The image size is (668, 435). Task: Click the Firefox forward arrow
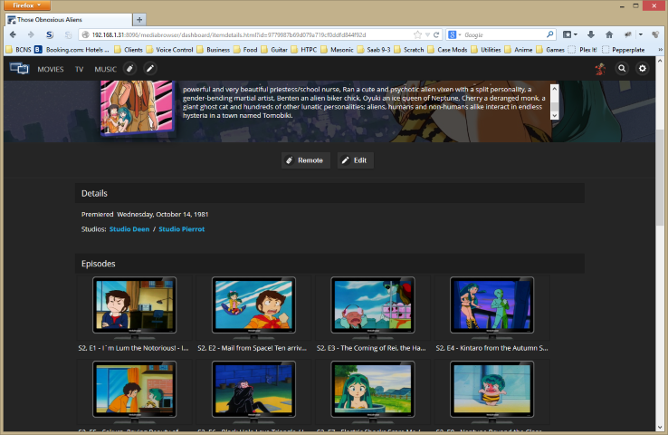coord(30,34)
